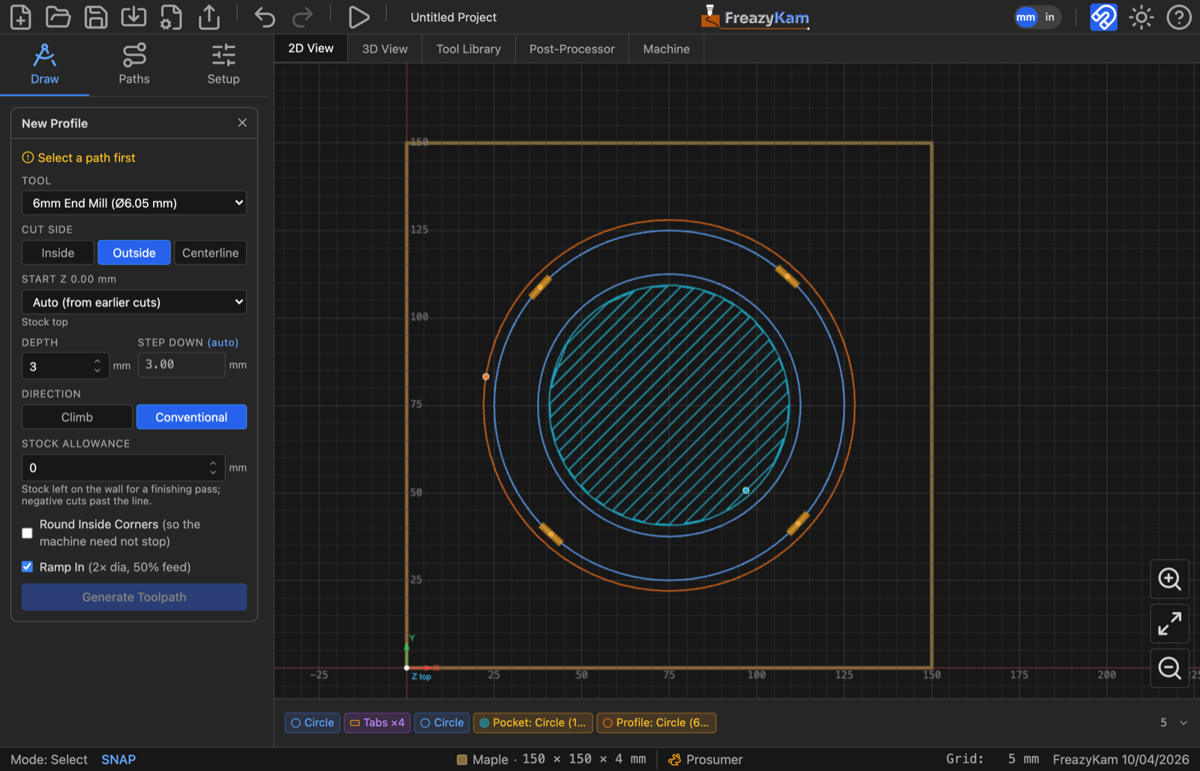
Task: Select Tabs x4 chip
Action: 377,723
